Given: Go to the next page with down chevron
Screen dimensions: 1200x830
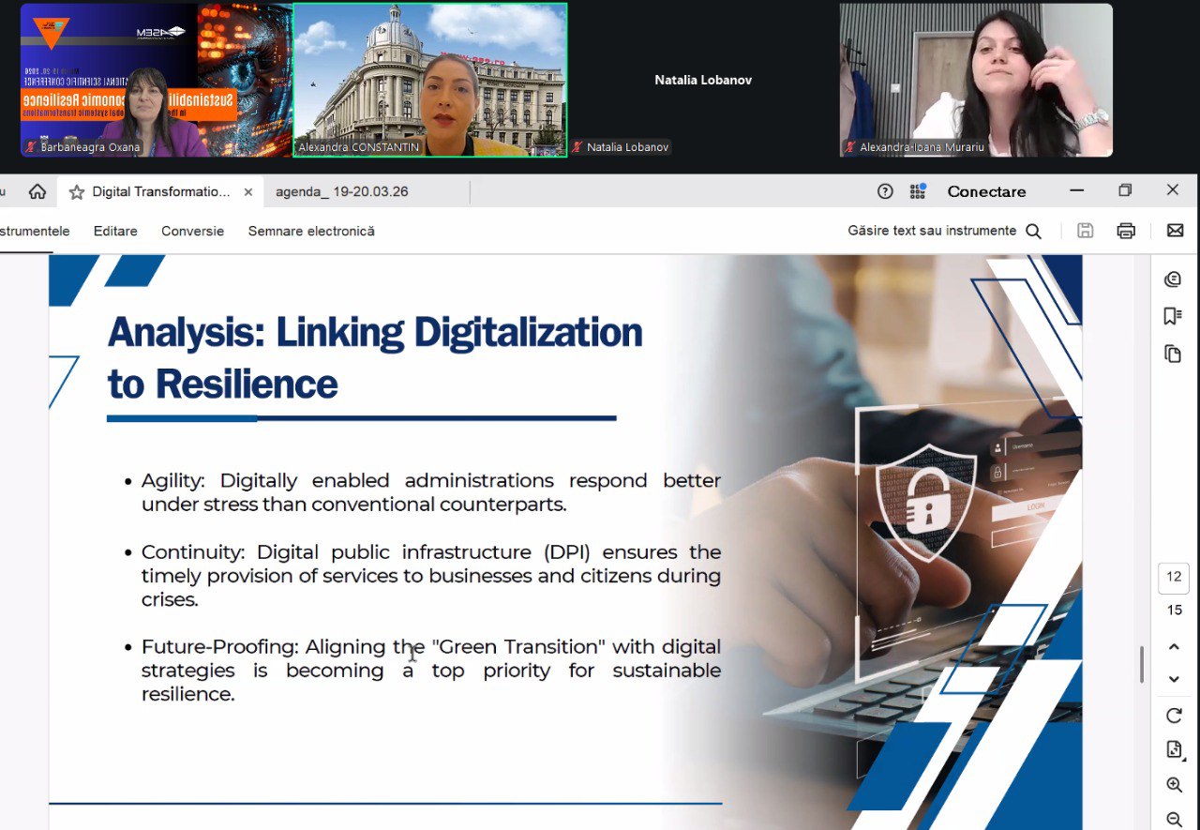Looking at the screenshot, I should pos(1174,679).
